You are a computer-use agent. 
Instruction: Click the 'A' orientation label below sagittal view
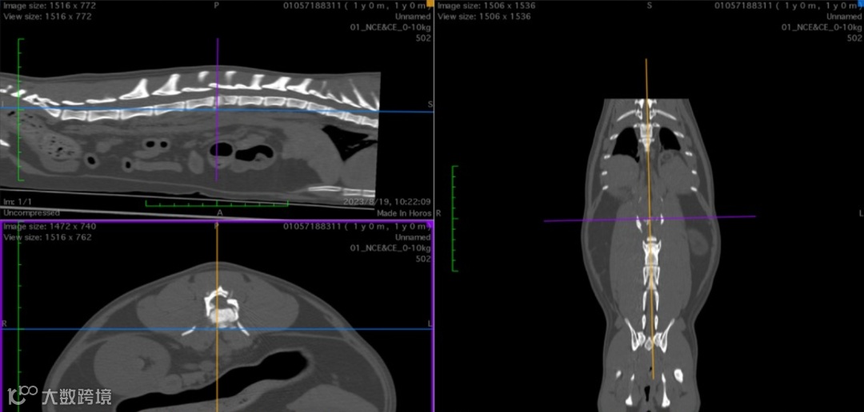220,212
